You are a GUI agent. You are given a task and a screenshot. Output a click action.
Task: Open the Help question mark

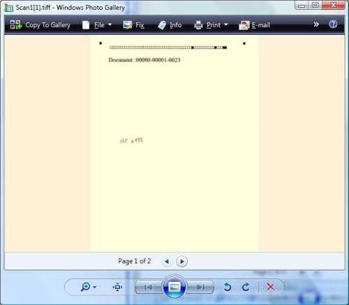click(x=333, y=24)
